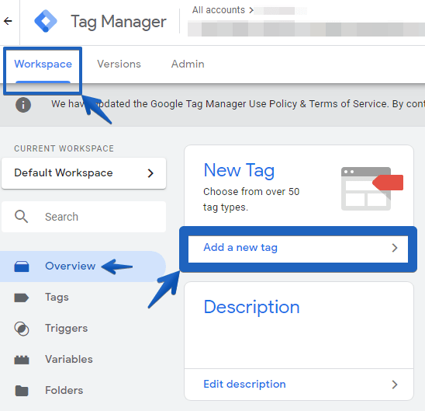This screenshot has width=425, height=411.
Task: Click the Triggers circle icon
Action: tap(22, 329)
